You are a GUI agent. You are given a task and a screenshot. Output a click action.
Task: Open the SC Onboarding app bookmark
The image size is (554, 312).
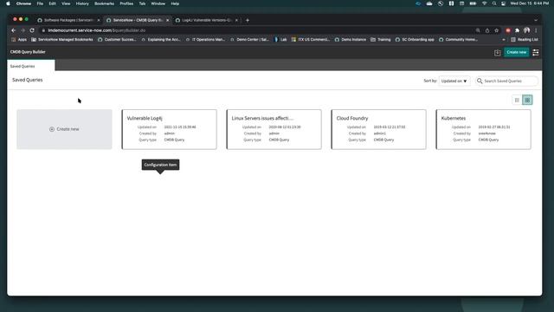pos(415,40)
